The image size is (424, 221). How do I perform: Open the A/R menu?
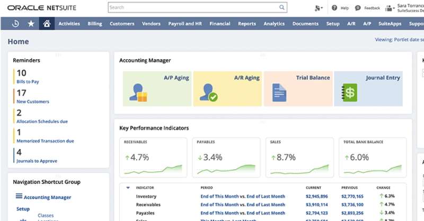[x=351, y=24]
